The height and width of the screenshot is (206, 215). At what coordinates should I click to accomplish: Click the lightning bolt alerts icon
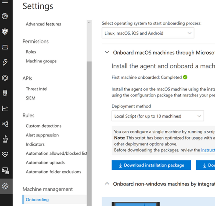(5, 62)
